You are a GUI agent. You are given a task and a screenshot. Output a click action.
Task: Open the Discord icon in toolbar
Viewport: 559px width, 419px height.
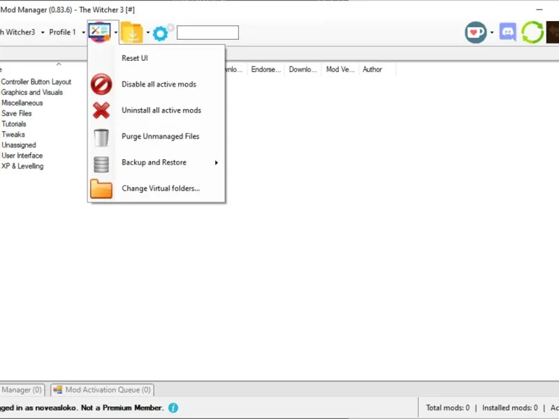pyautogui.click(x=508, y=32)
